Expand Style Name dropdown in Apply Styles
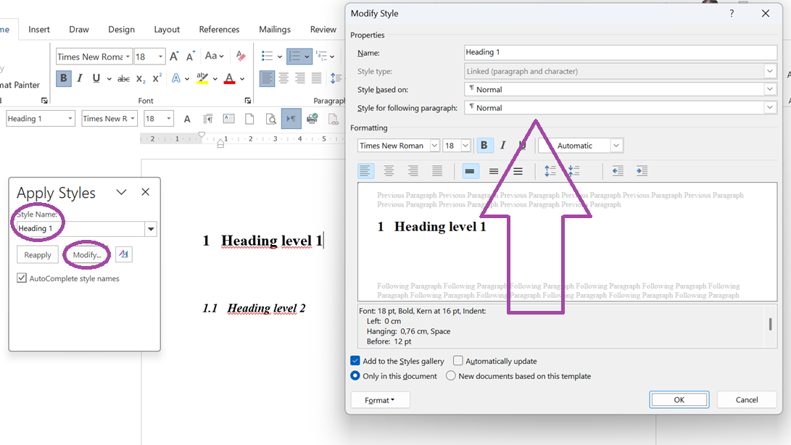Screen dimensions: 791x445 151,229
